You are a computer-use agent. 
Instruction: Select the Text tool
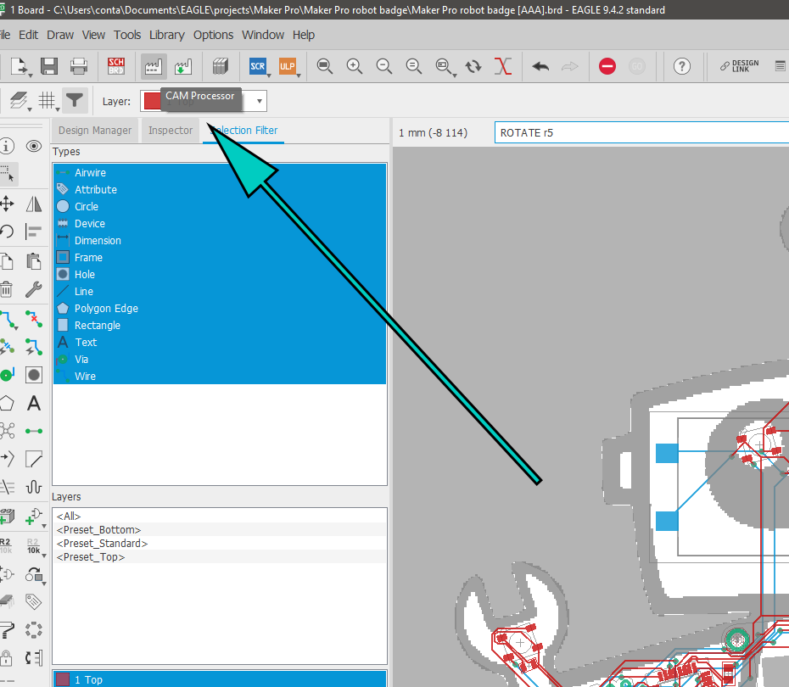(34, 403)
